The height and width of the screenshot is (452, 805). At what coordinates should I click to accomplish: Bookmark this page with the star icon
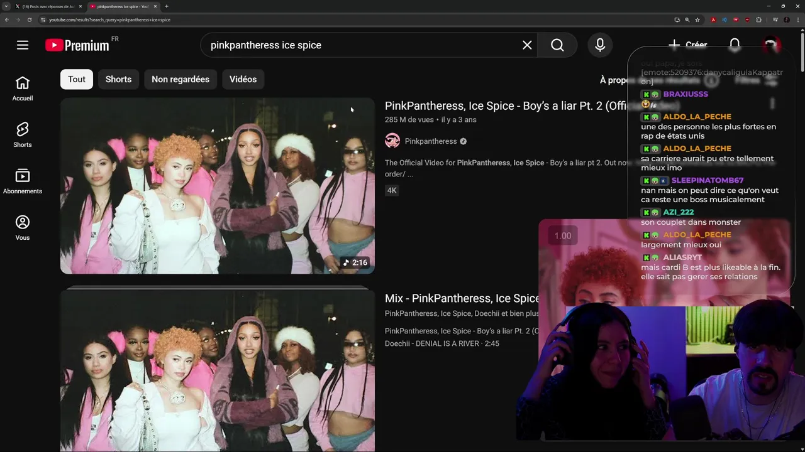697,19
